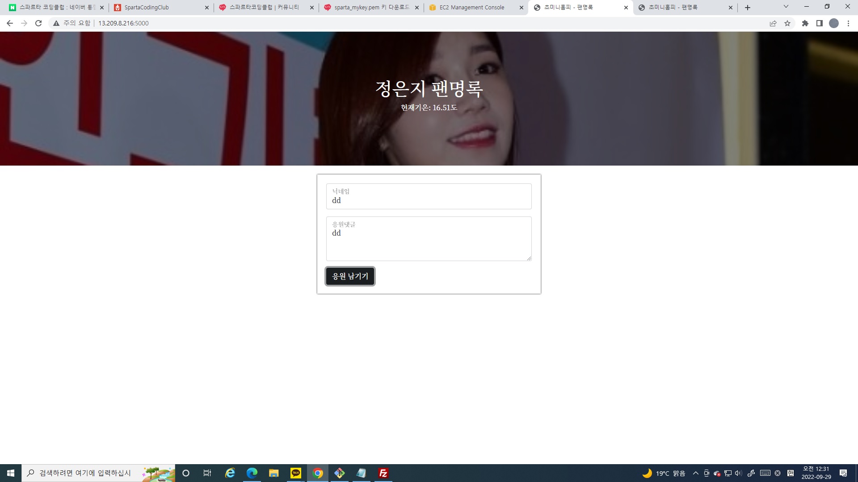
Task: Launch Microsoft Edge from taskbar
Action: pos(252,473)
